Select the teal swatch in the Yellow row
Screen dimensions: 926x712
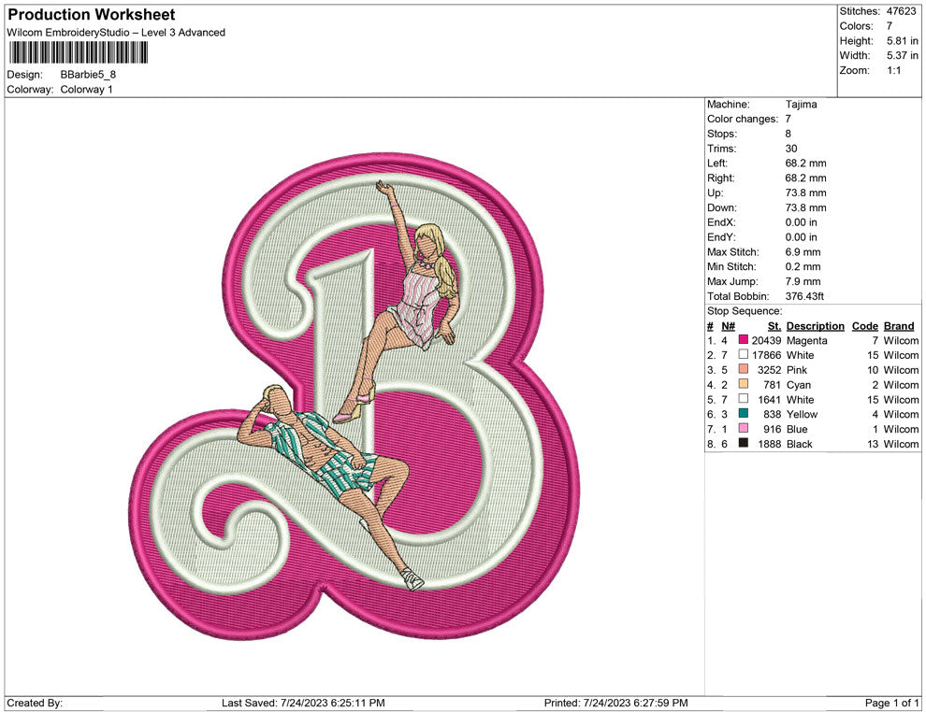point(744,415)
